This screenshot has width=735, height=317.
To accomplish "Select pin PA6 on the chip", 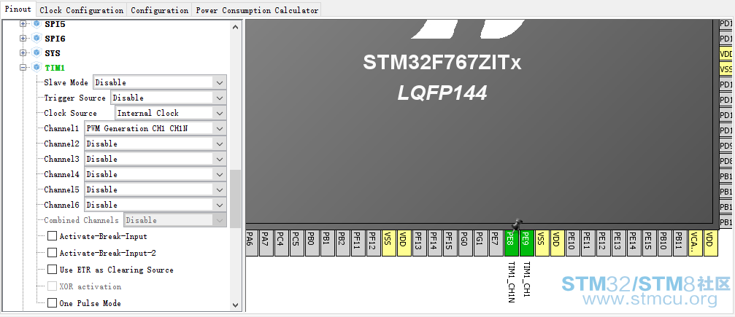I will pyautogui.click(x=251, y=243).
